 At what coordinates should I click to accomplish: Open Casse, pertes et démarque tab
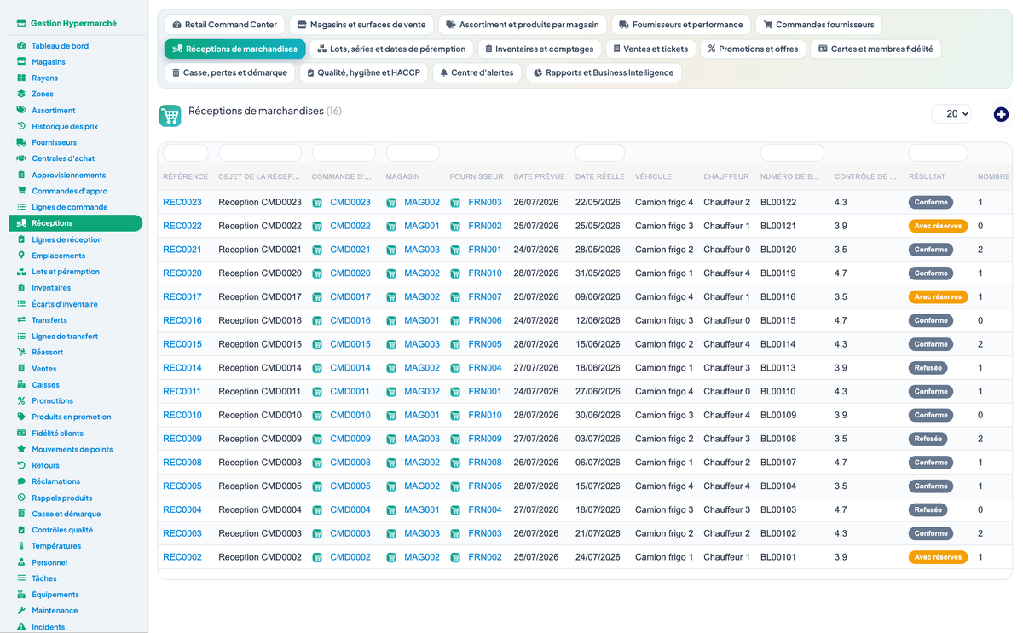229,72
